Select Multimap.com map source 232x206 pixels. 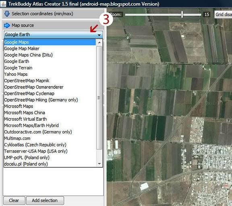[50, 138]
